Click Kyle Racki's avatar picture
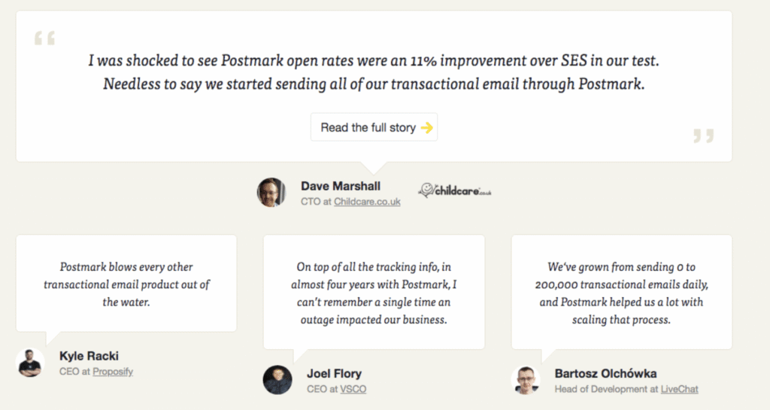The image size is (770, 410). 30,363
